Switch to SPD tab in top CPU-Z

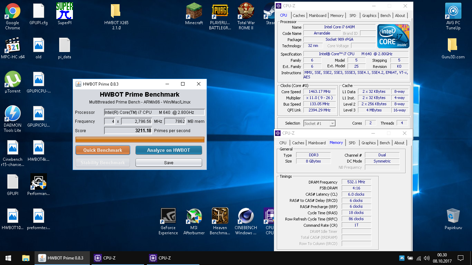(353, 16)
